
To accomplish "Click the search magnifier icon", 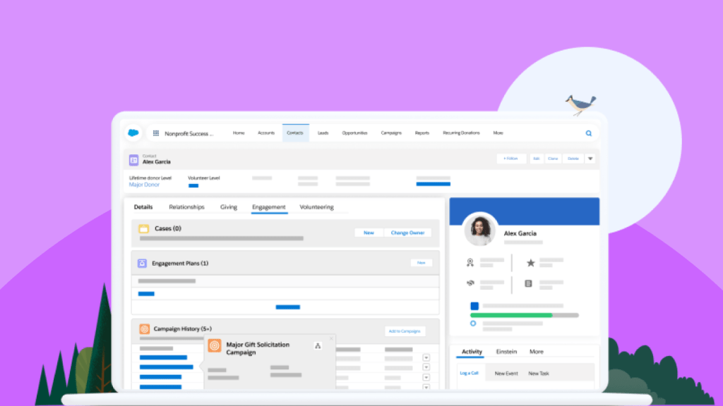I will (589, 133).
